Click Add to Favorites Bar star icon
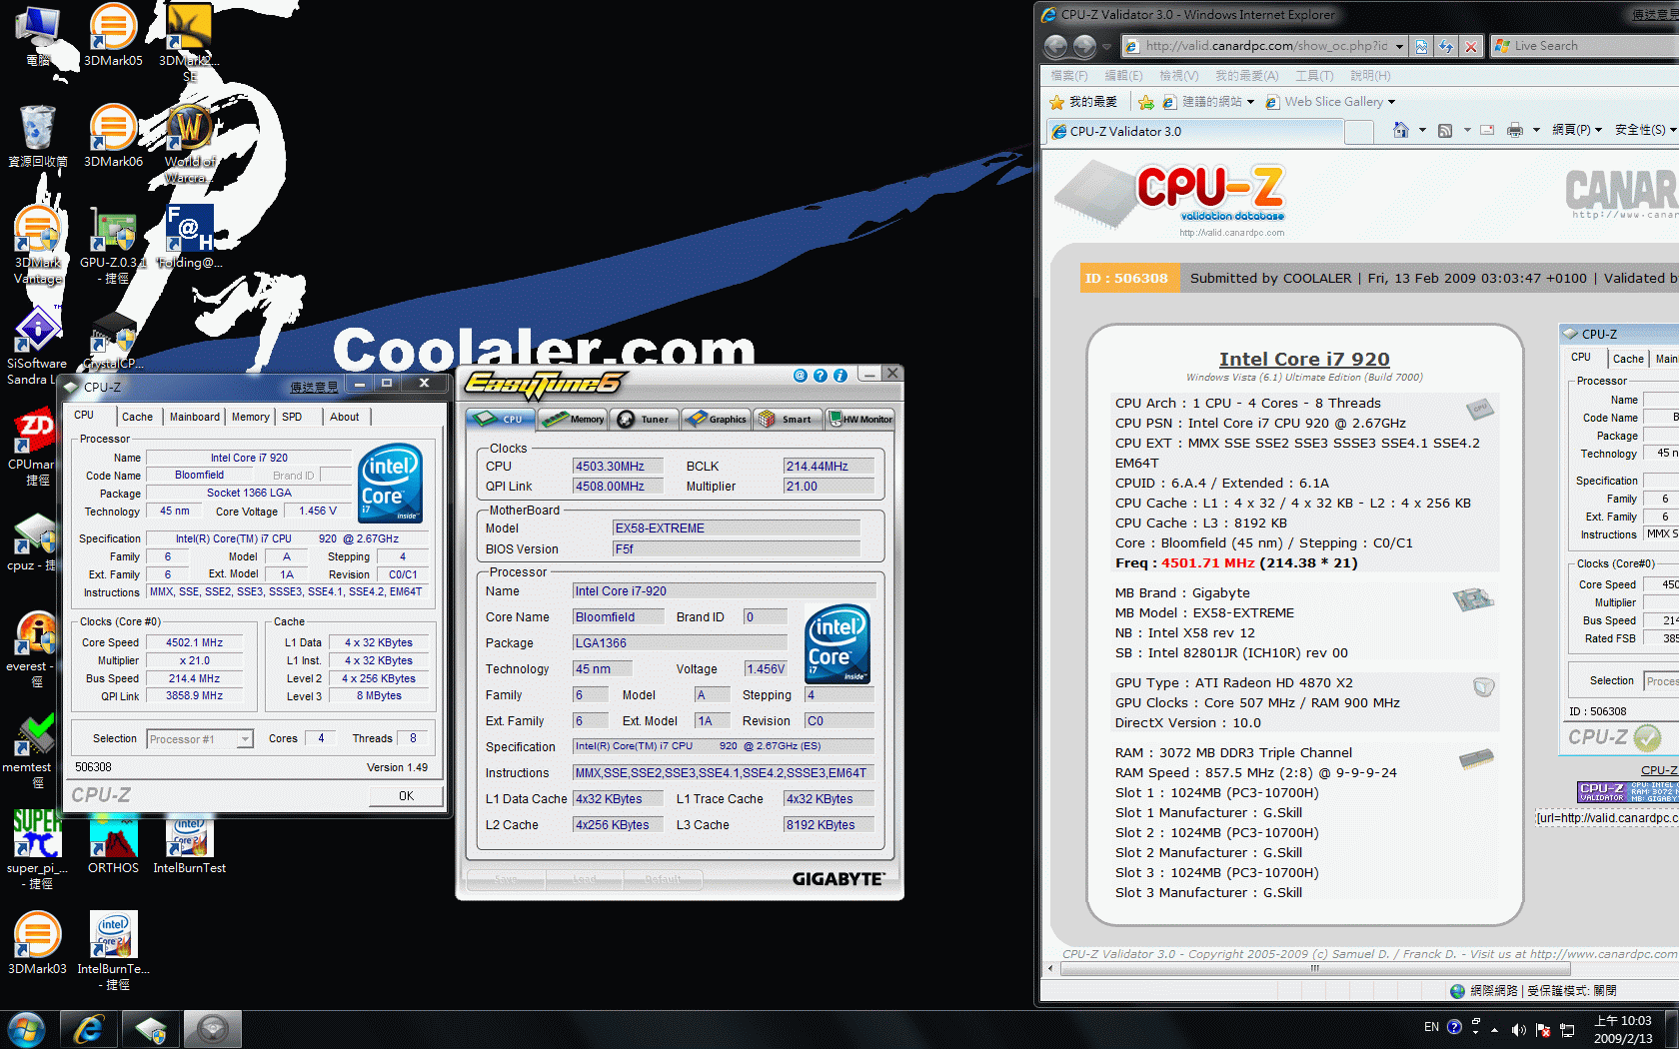The width and height of the screenshot is (1679, 1049). click(x=1145, y=102)
